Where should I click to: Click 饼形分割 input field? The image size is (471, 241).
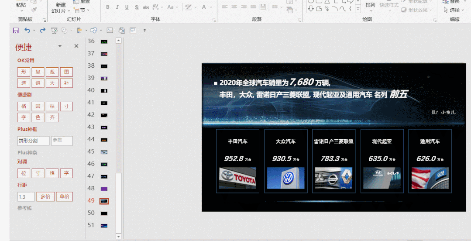coord(33,141)
